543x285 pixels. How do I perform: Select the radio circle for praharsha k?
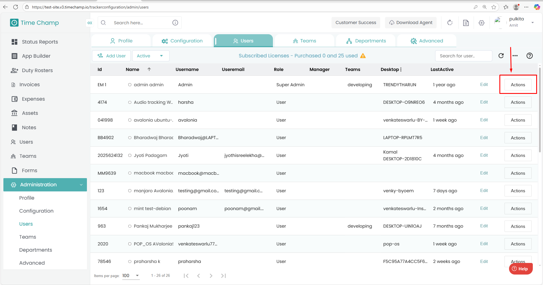point(130,262)
